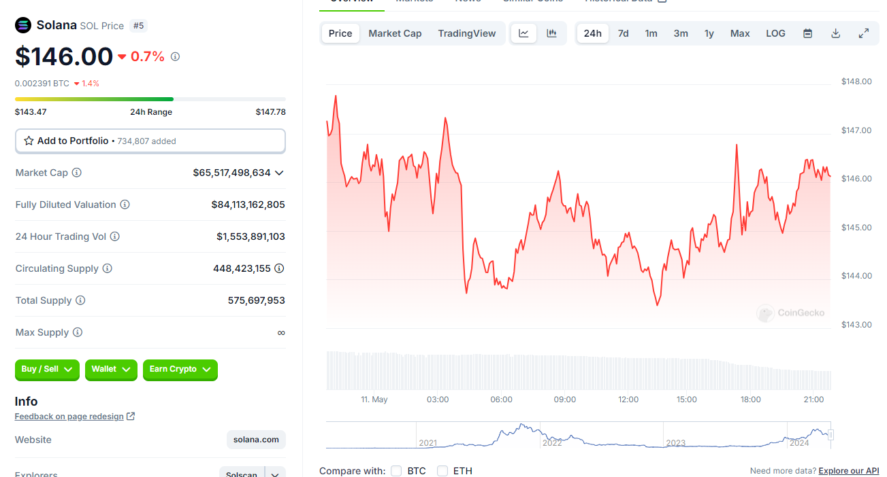This screenshot has height=477, width=887.
Task: Expand chart to fullscreen icon
Action: [864, 33]
